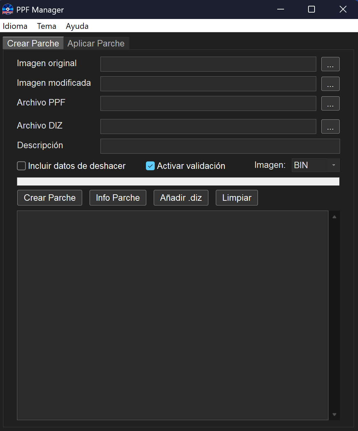
Task: Browse for the Archivo DIZ file
Action: coord(330,126)
